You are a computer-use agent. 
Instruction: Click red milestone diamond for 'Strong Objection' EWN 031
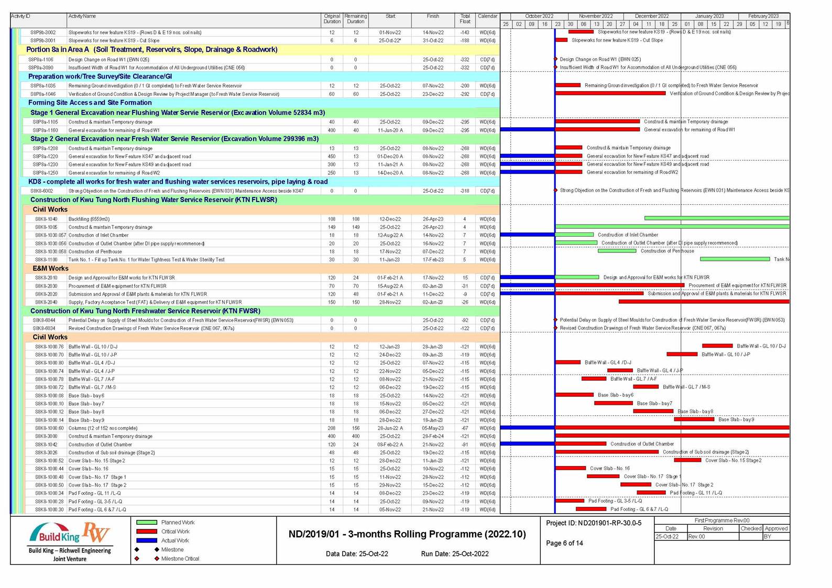[x=555, y=191]
